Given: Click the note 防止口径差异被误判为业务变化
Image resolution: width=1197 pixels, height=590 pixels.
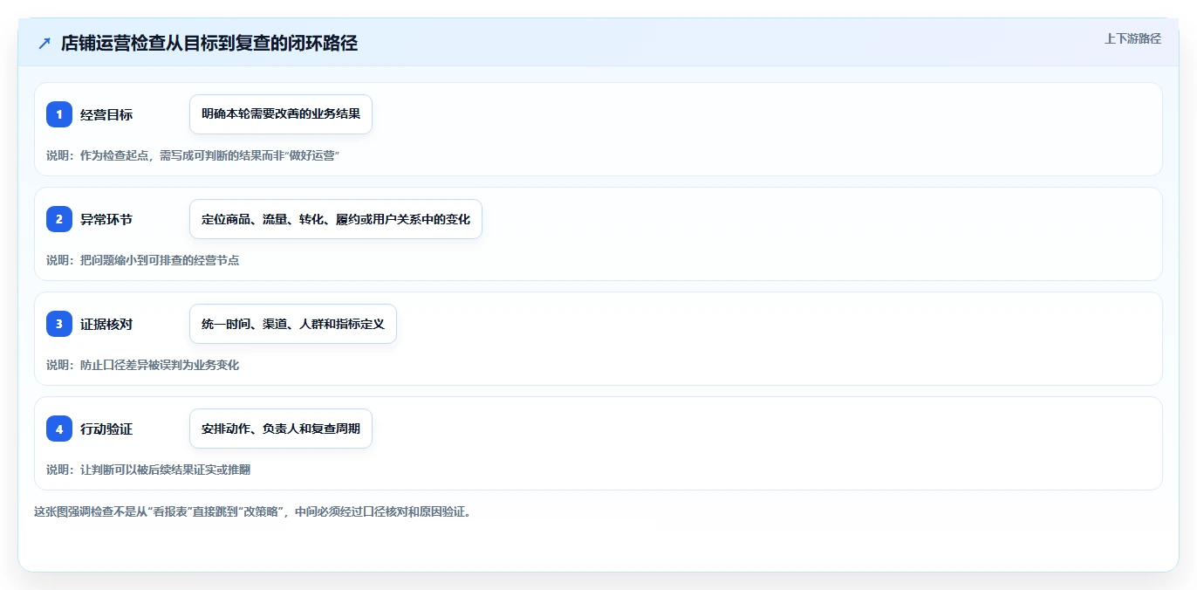Looking at the screenshot, I should click(x=143, y=365).
